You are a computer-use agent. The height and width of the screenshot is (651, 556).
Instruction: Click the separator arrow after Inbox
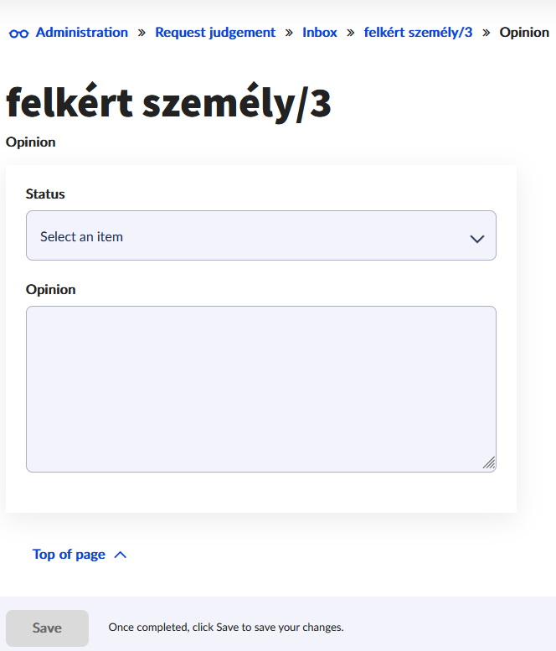[x=351, y=33]
